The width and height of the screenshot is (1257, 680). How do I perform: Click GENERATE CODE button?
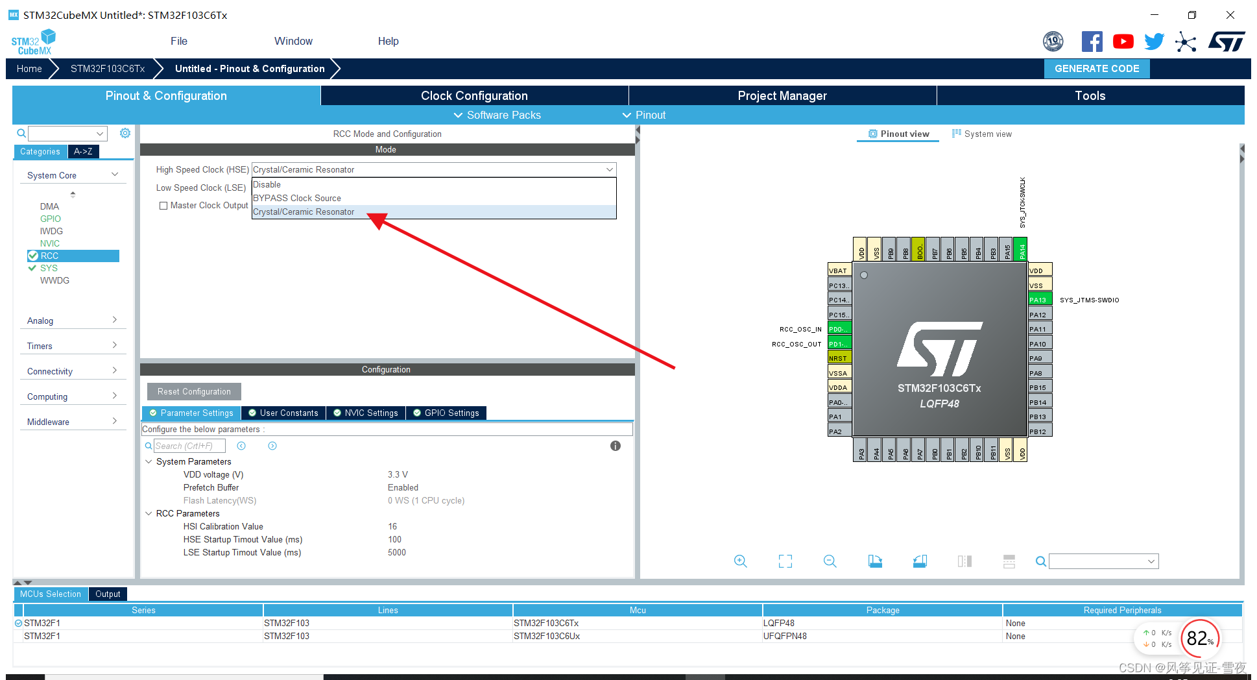pyautogui.click(x=1097, y=68)
